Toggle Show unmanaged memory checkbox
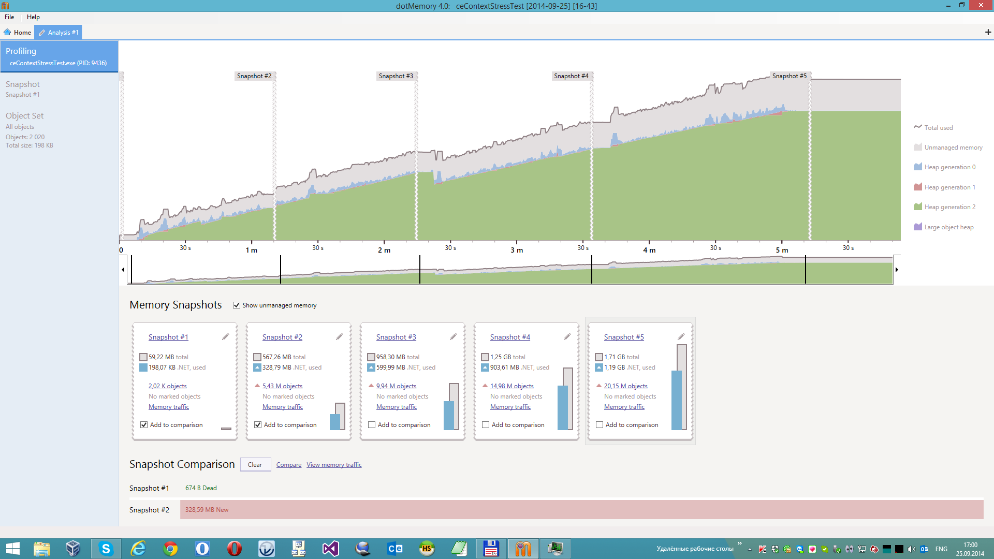 (x=237, y=305)
